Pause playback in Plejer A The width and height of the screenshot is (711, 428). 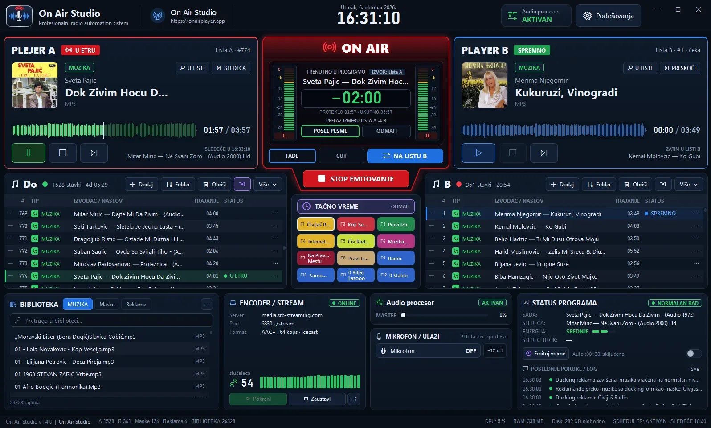[x=29, y=153]
